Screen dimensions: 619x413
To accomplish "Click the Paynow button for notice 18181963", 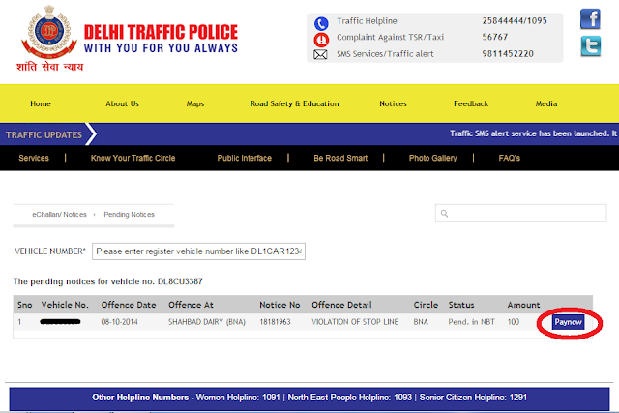I will coord(568,322).
